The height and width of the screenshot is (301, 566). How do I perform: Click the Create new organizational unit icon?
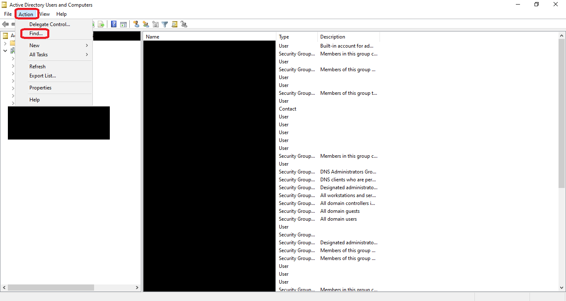point(155,24)
